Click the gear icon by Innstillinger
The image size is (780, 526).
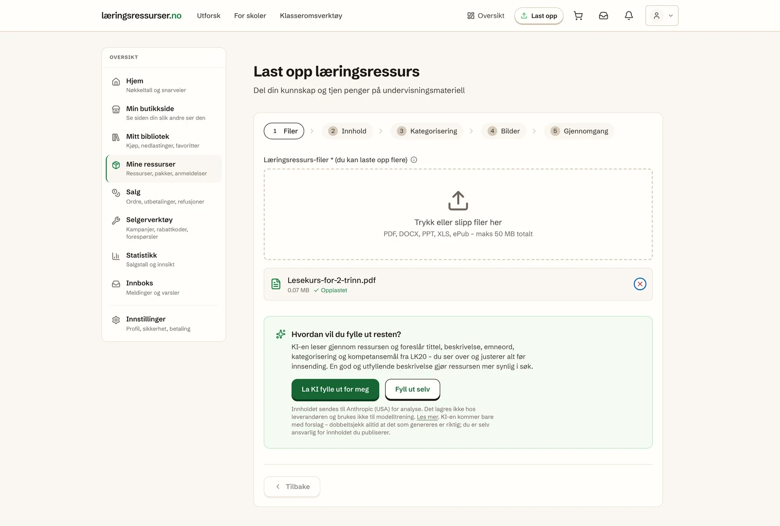point(116,320)
